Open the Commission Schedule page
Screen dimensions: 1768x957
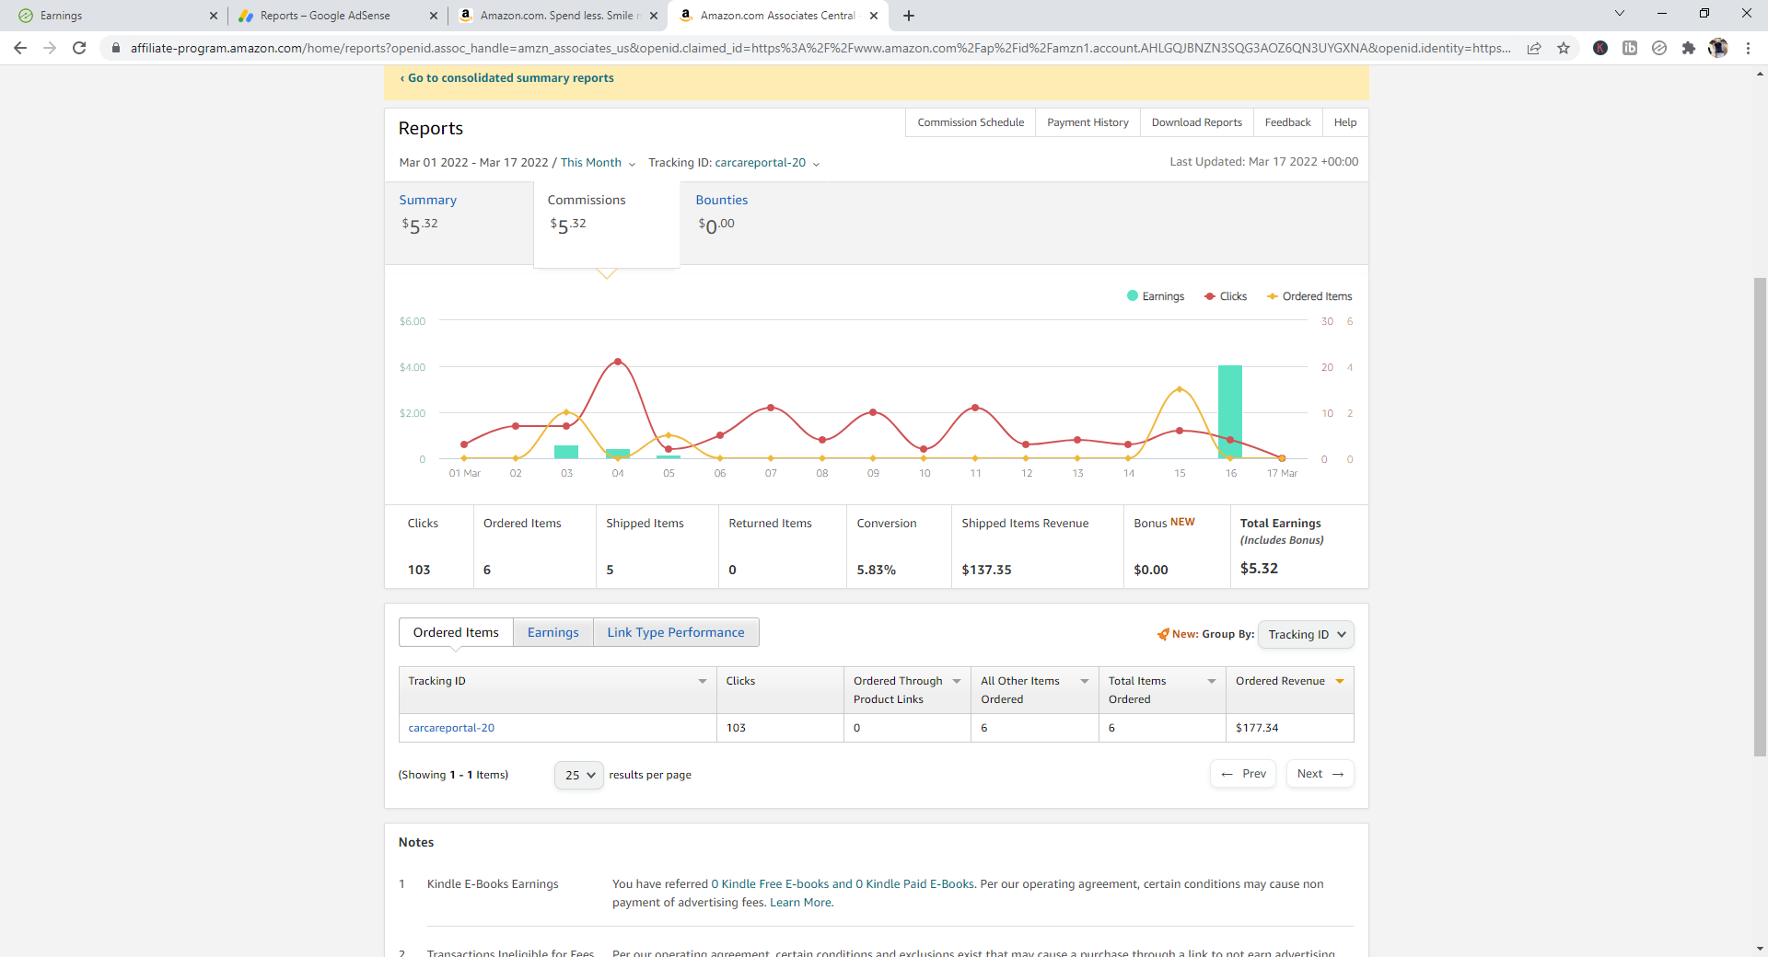971,122
